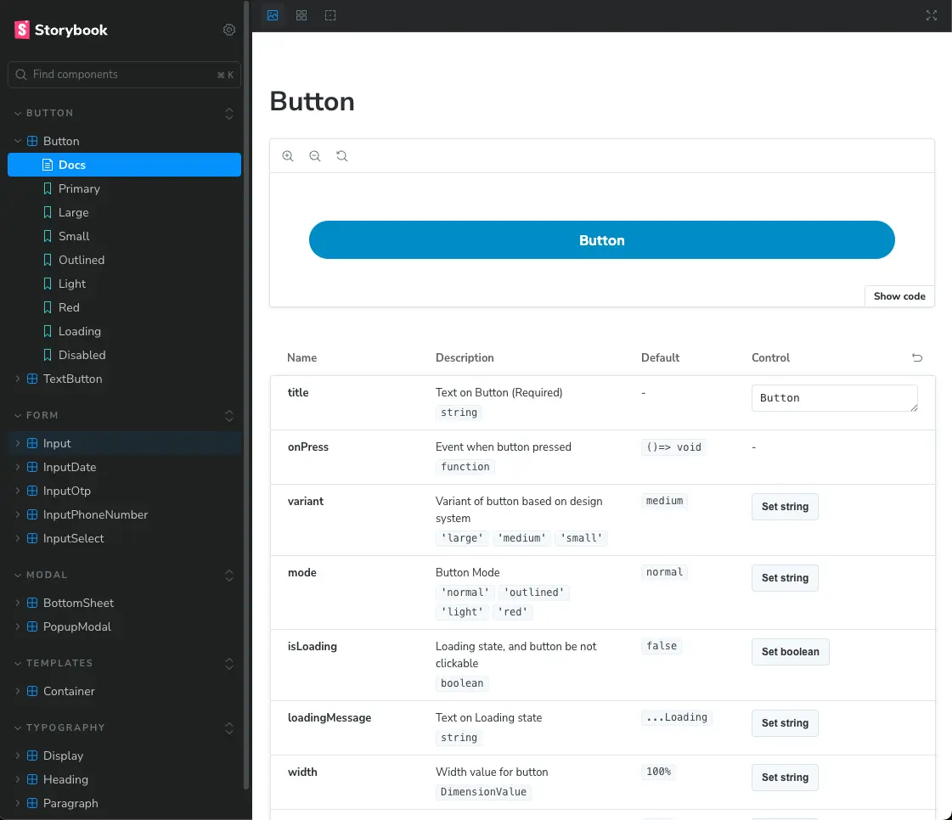Click the zoom in icon in the preview toolbar
Screen dimensions: 952x820
point(288,156)
